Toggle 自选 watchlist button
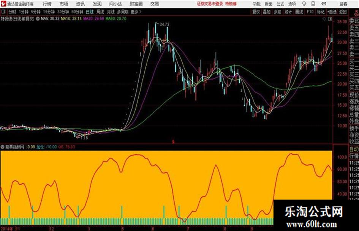This screenshot has height=231, width=359. 332,12
